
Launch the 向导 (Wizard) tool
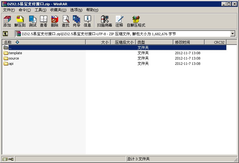(77, 21)
